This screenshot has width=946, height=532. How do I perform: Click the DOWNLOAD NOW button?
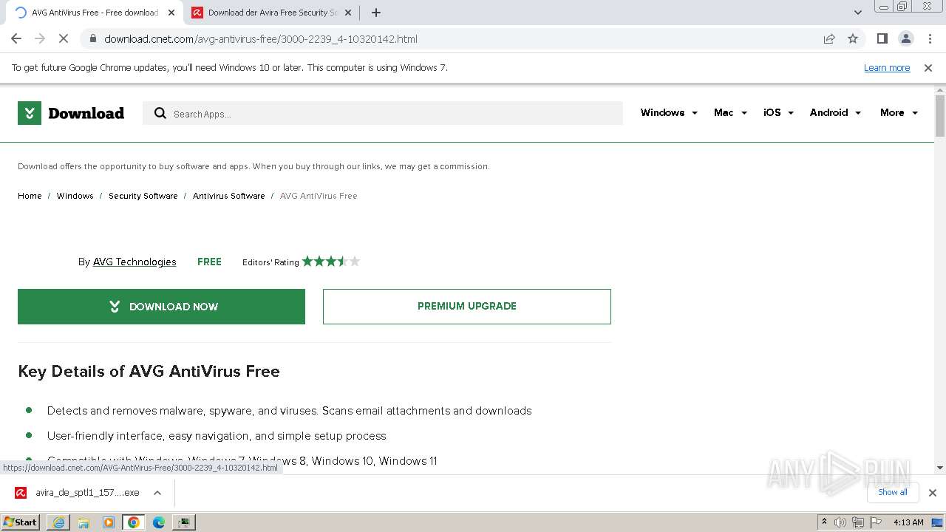tap(161, 307)
